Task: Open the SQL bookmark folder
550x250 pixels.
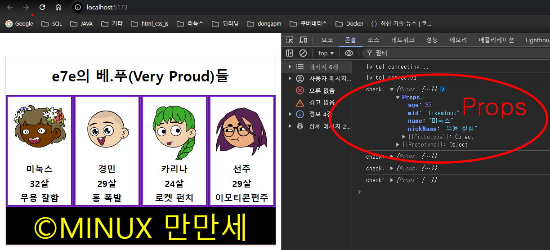Action: (x=52, y=24)
